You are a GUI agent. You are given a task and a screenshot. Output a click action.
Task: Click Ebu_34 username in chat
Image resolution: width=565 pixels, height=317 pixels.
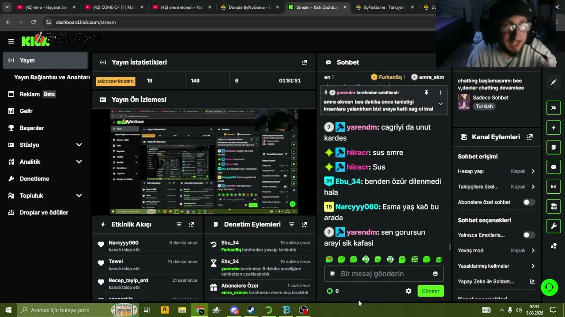pyautogui.click(x=348, y=181)
